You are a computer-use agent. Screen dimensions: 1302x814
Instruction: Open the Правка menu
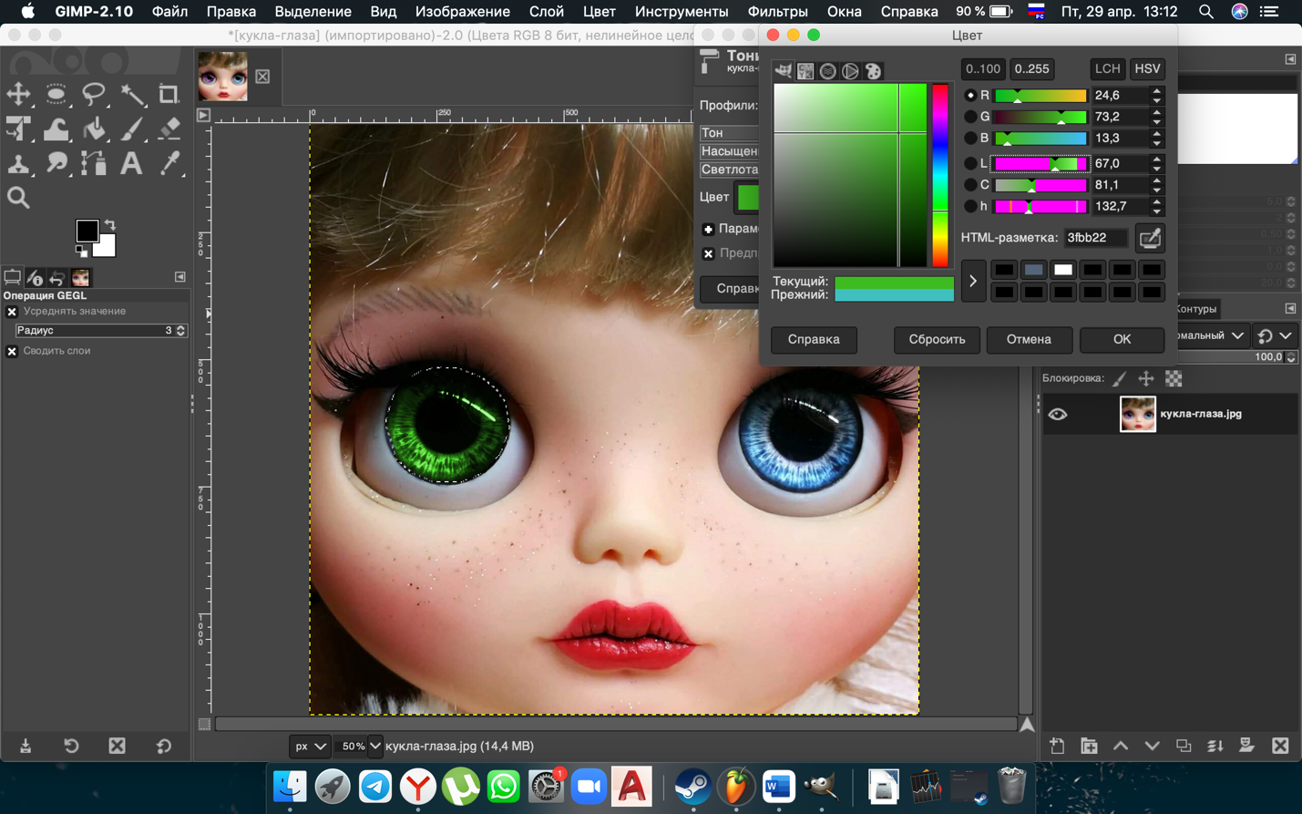231,12
